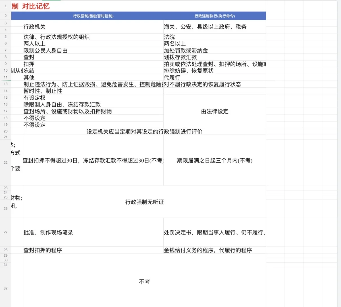Click the cell 期限届满之日起三个月内(不考)
This screenshot has height=307, width=341.
tap(215, 161)
